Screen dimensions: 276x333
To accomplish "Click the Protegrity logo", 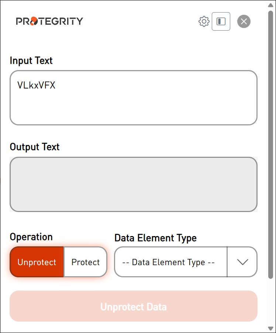I will [x=49, y=21].
